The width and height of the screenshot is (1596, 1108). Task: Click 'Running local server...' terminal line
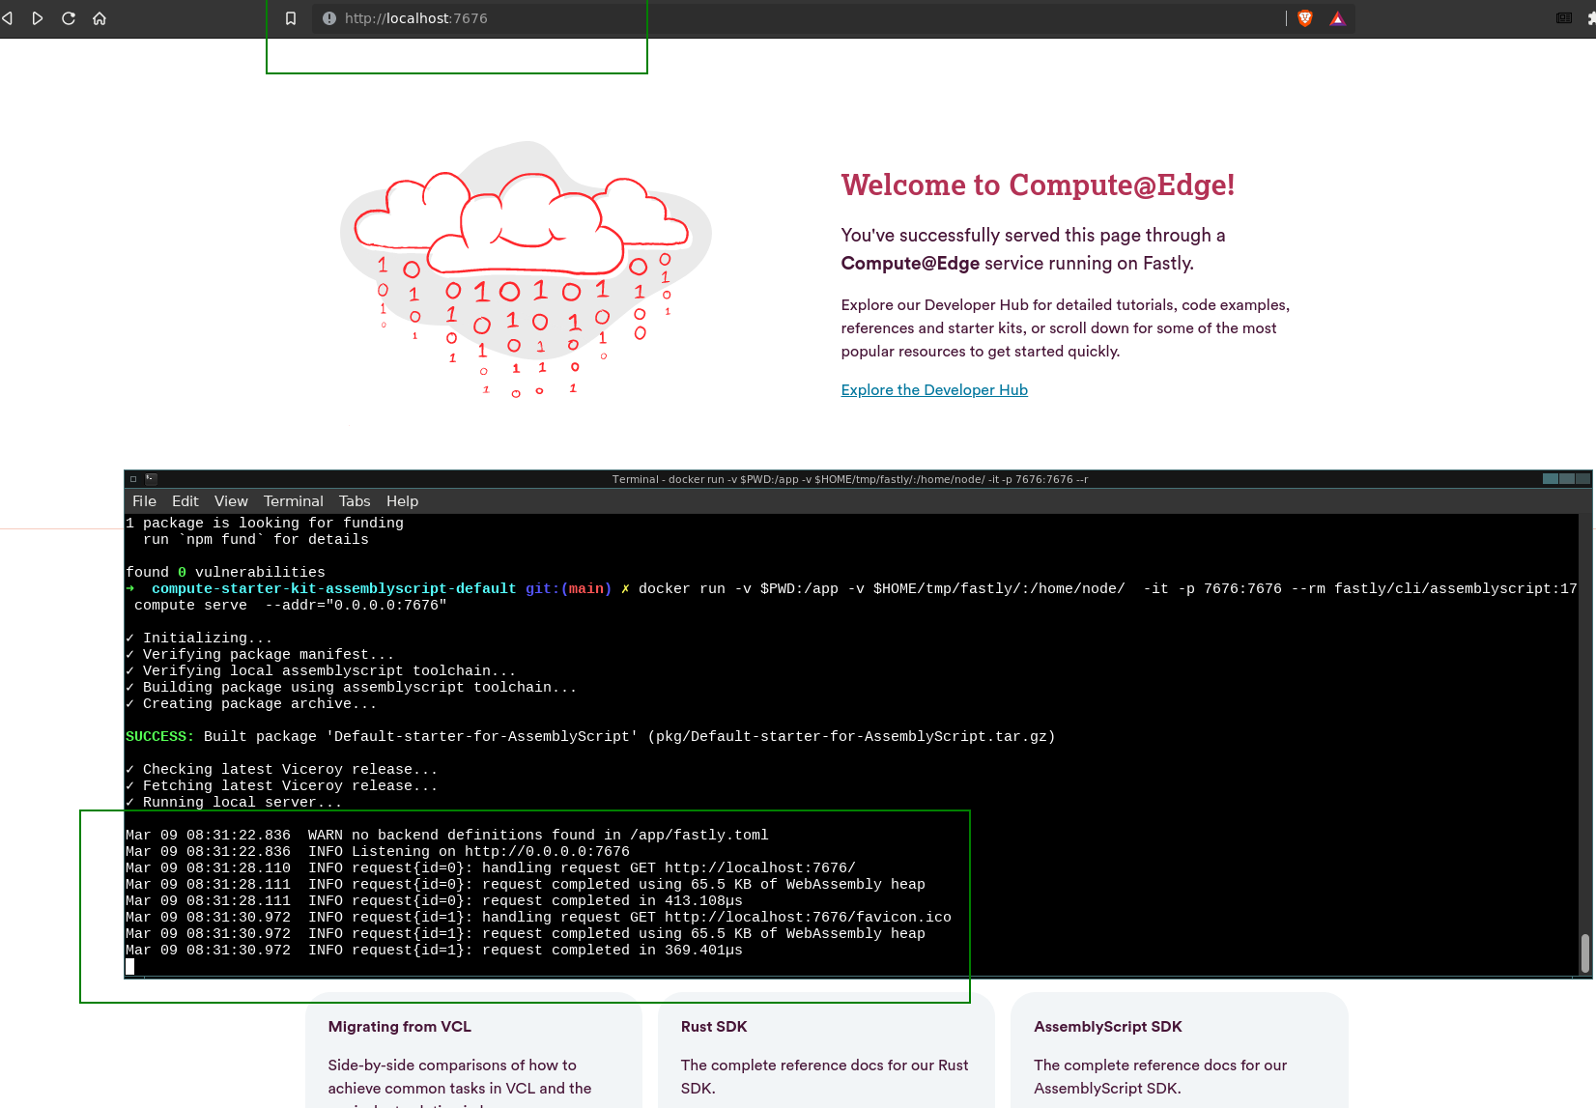(234, 802)
